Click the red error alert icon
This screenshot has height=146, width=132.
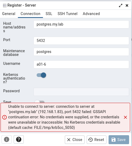point(4,117)
